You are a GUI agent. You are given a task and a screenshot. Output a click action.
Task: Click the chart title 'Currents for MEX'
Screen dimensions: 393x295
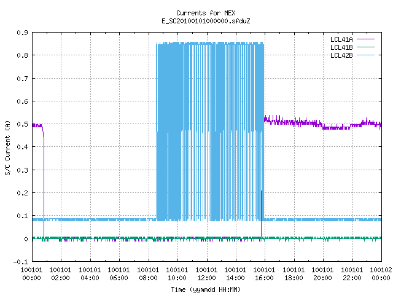[206, 13]
